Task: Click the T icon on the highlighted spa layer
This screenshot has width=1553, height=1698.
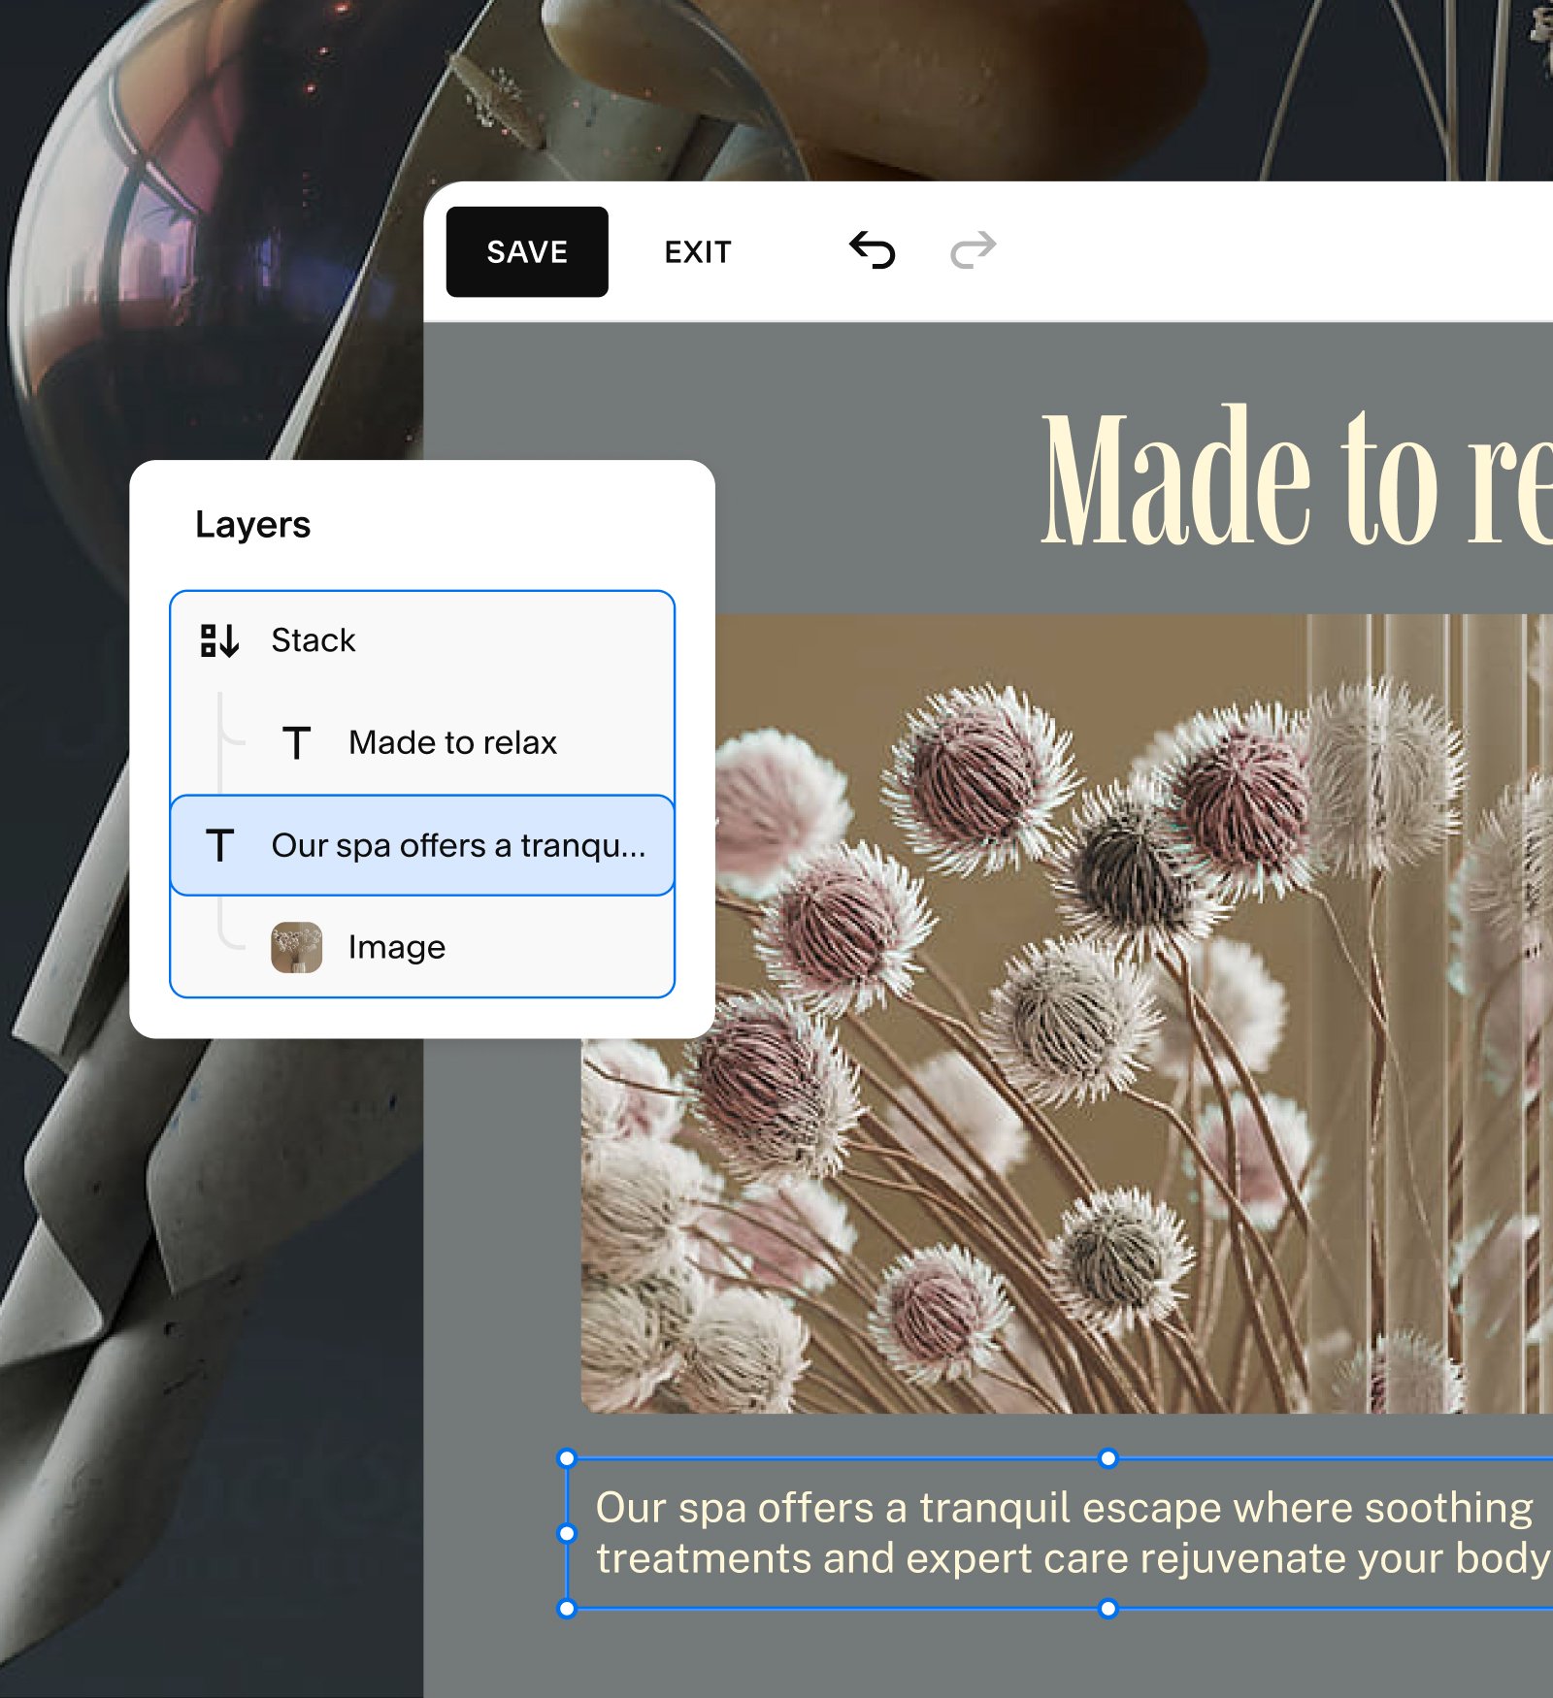Action: (x=220, y=845)
